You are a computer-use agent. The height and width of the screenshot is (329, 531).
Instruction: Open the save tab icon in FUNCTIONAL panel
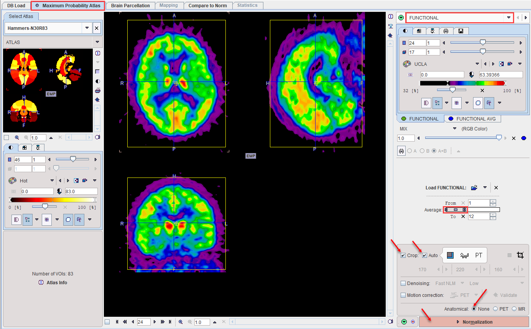point(460,31)
